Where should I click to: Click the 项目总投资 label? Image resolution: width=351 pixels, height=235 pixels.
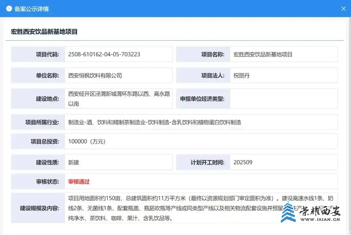[45, 142]
